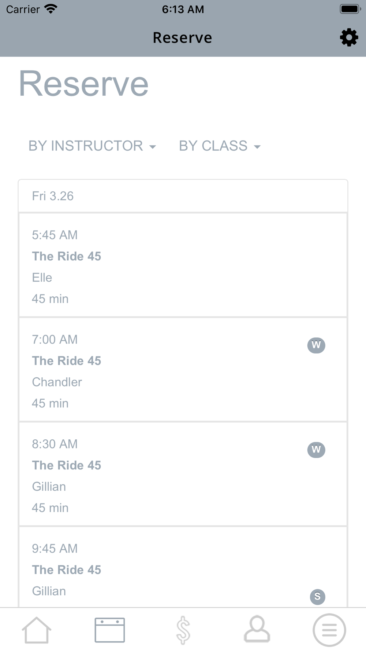The width and height of the screenshot is (366, 652).
Task: Click the Fri 3.26 date header
Action: 183,196
